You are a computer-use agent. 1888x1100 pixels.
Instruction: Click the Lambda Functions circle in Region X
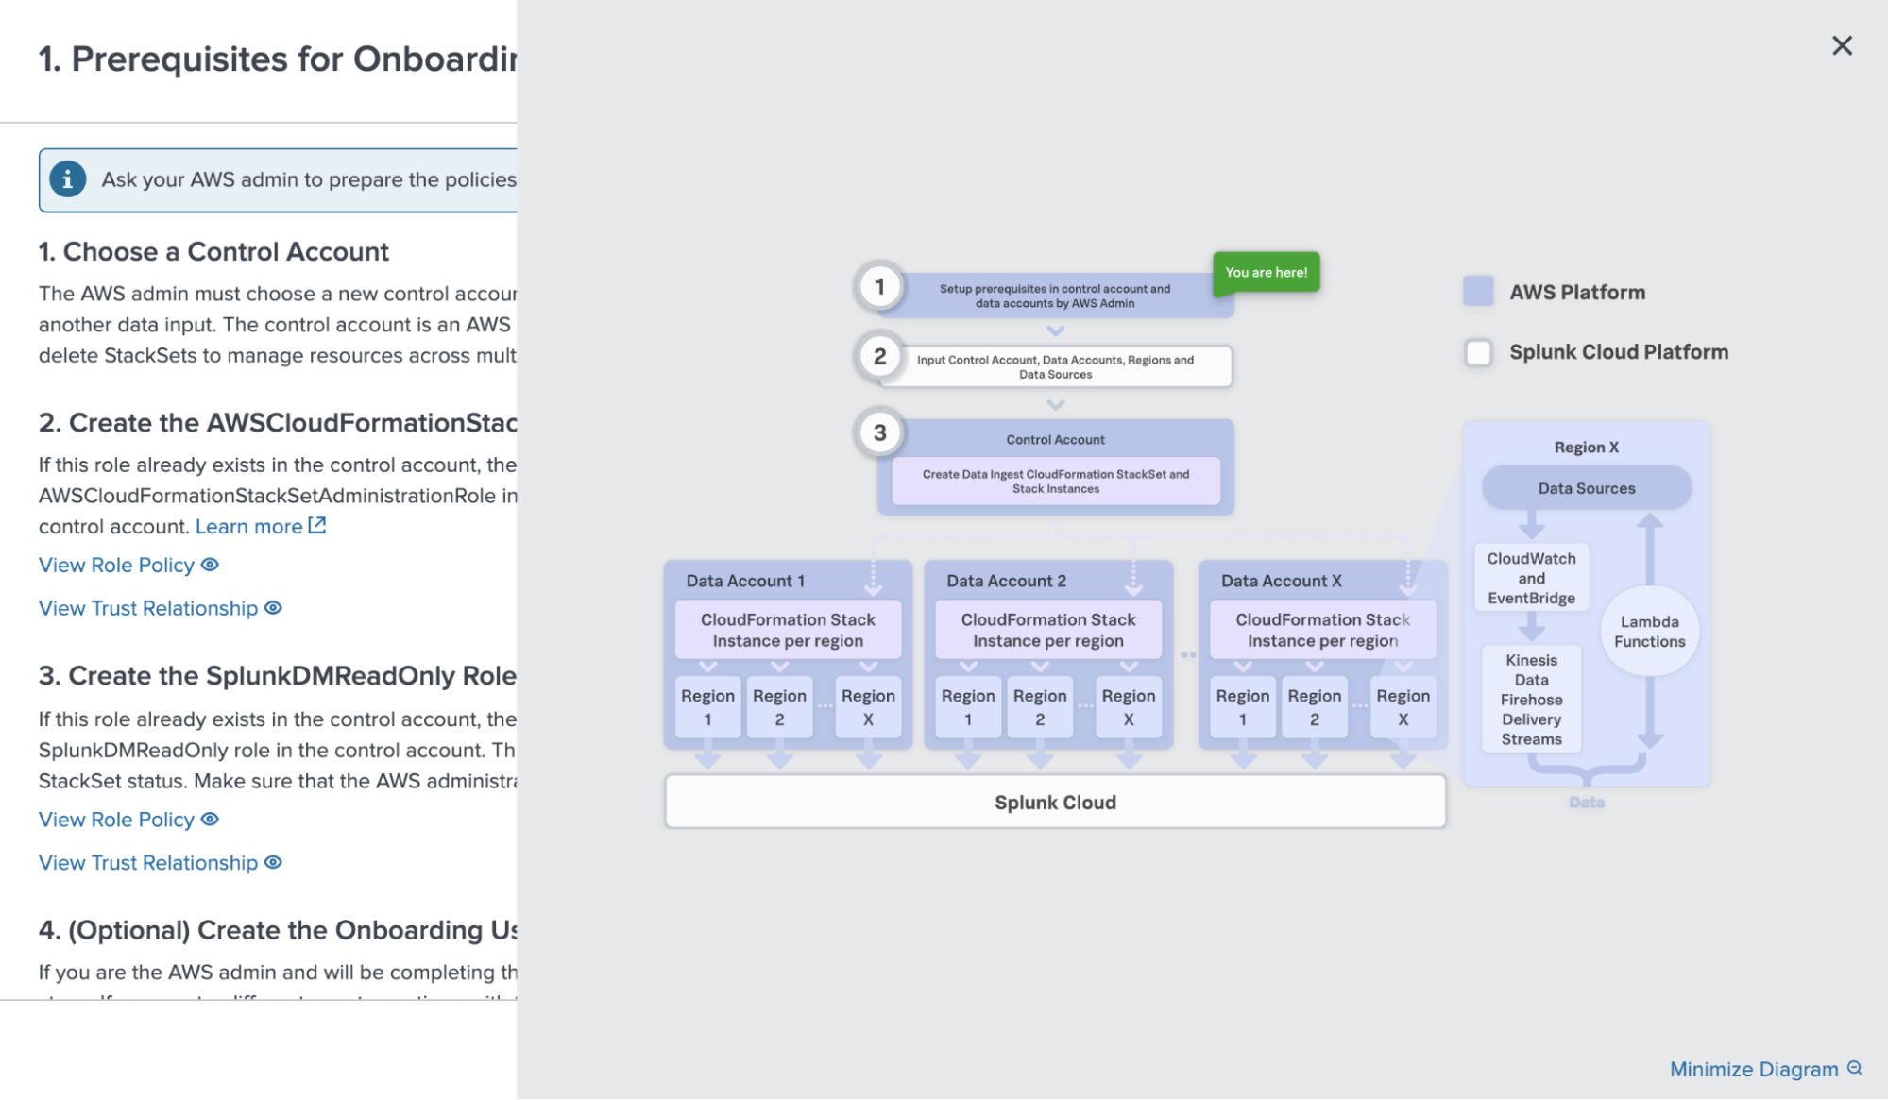1649,631
